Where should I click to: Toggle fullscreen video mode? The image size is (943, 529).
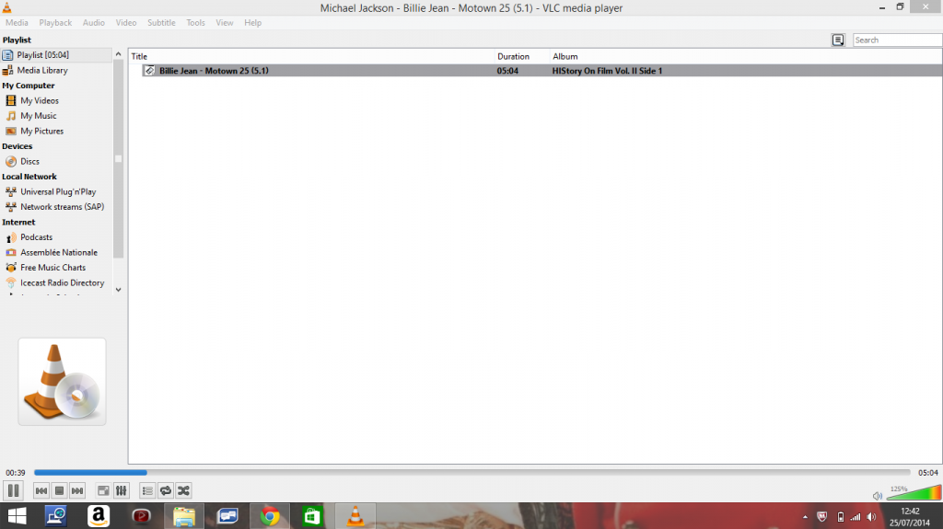[103, 490]
